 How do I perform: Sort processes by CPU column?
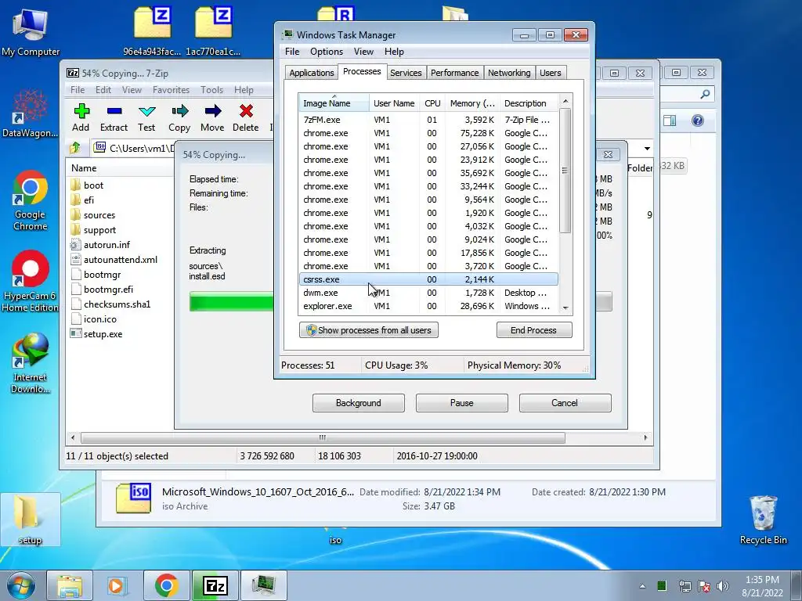[x=432, y=103]
